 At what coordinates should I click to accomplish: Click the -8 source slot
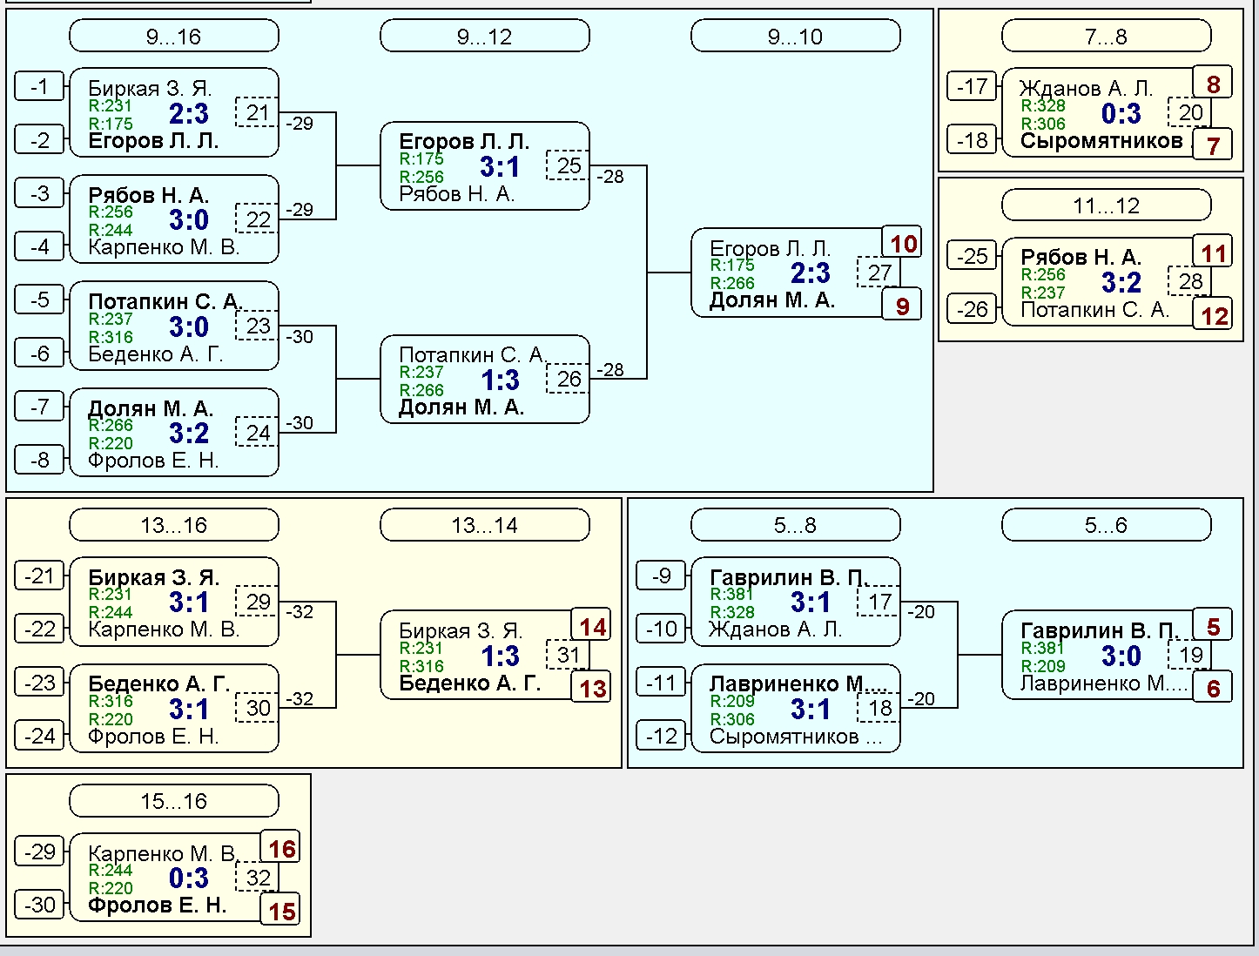(40, 460)
